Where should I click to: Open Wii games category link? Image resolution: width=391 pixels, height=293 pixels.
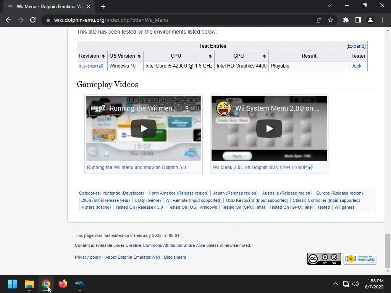coord(344,207)
